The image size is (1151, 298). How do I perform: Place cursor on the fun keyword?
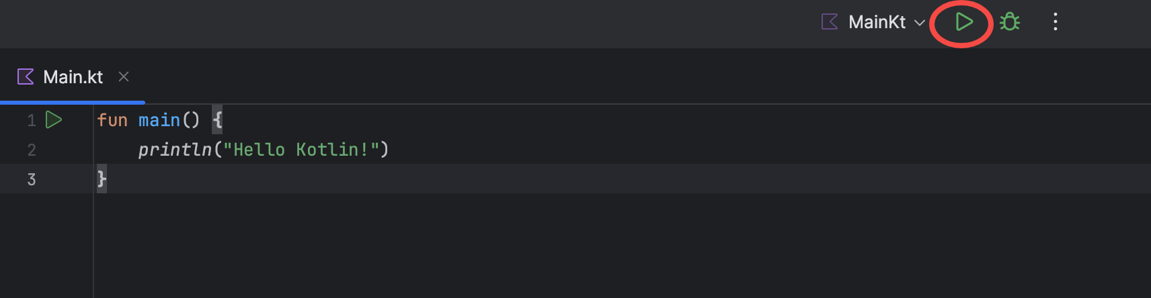(112, 120)
